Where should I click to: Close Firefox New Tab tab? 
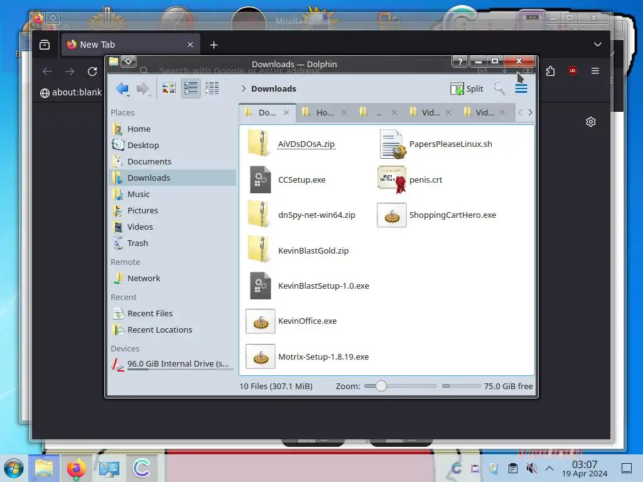point(190,45)
